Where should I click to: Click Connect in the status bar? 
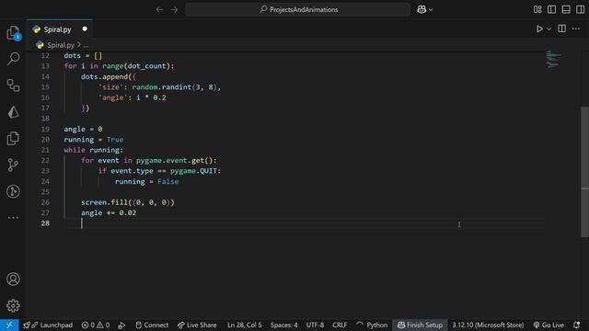click(152, 325)
